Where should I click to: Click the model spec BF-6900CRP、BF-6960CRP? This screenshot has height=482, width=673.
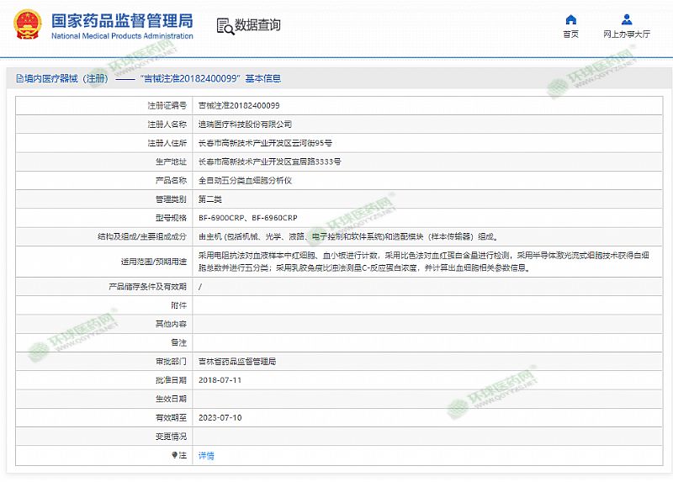coord(247,218)
